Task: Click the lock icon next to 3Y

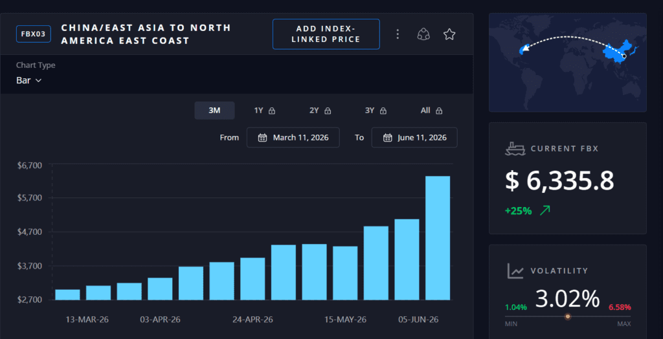Action: [383, 111]
